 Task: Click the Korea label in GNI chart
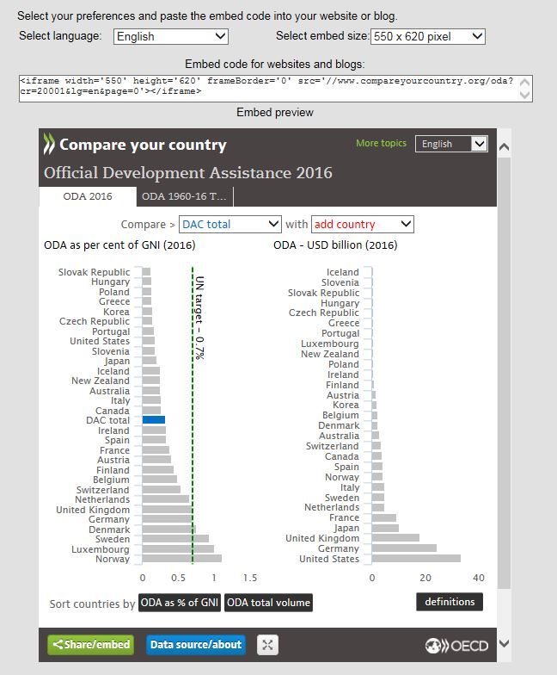pos(116,312)
